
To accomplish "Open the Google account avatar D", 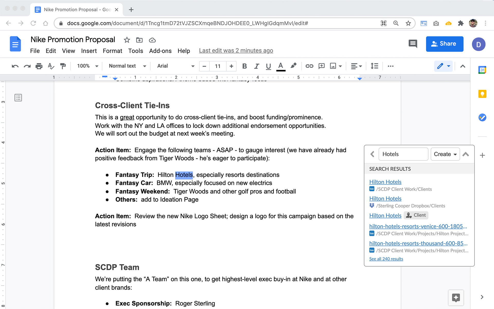I will tap(478, 44).
